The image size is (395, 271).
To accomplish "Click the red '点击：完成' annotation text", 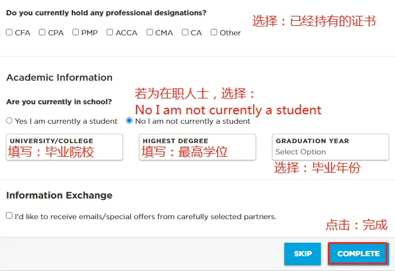I will (357, 225).
